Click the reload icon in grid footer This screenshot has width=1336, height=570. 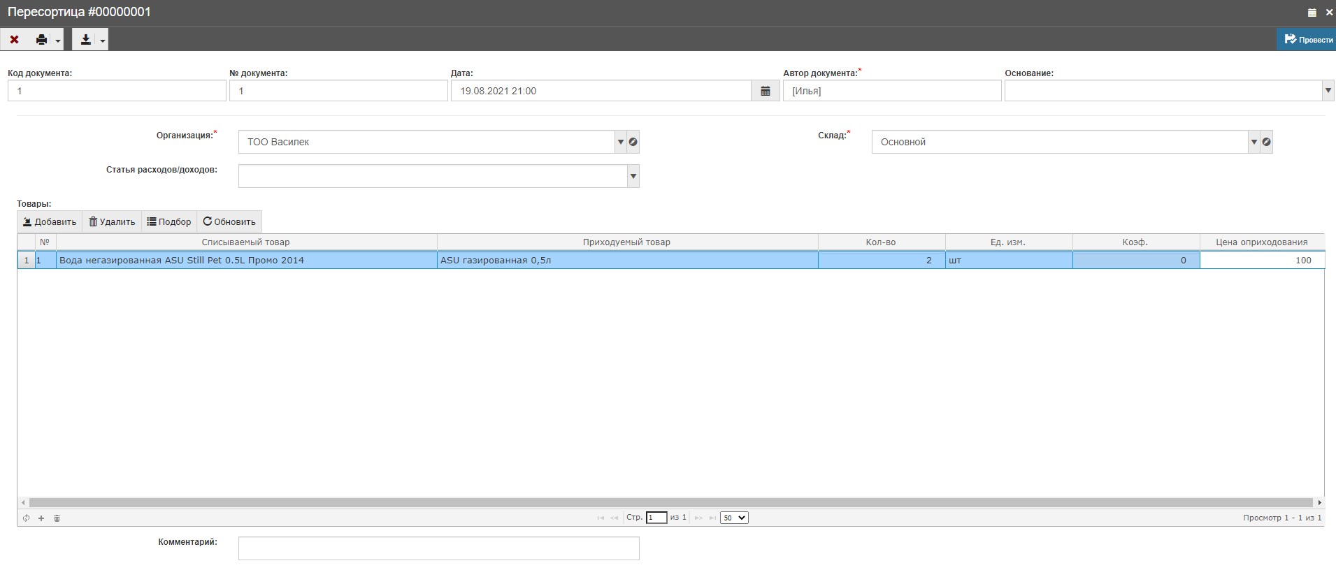[26, 518]
